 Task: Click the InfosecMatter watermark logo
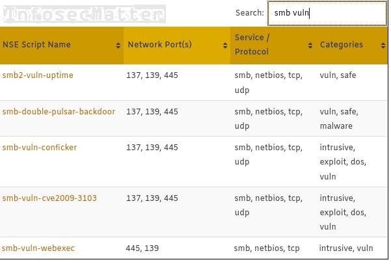click(x=82, y=13)
